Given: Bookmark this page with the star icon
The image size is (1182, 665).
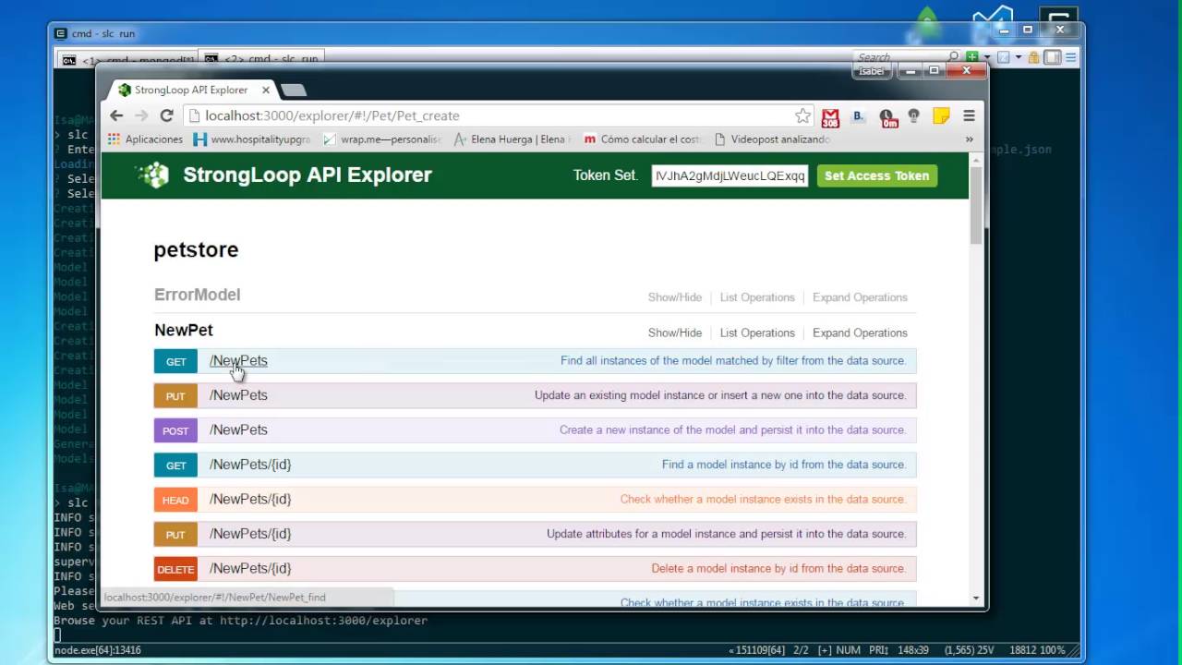Looking at the screenshot, I should (x=802, y=115).
